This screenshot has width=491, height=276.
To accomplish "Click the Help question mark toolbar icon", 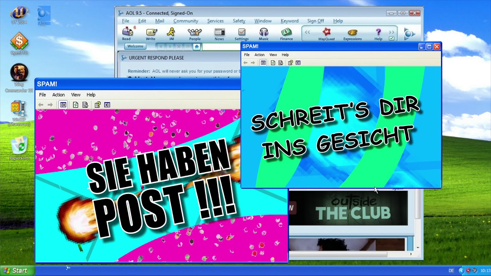I will 378,34.
